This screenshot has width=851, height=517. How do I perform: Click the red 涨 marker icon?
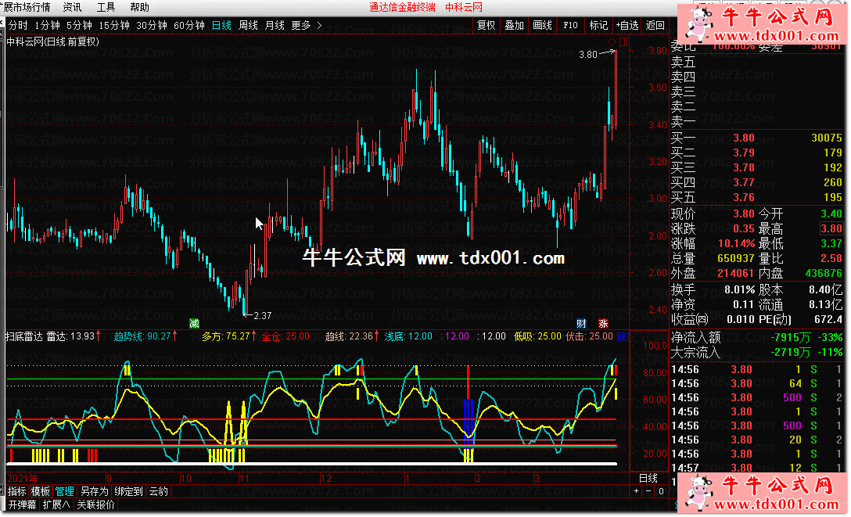(x=603, y=323)
